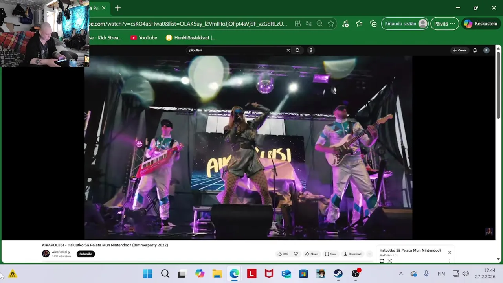Open File Explorer from the taskbar
The image size is (503, 283).
(217, 274)
